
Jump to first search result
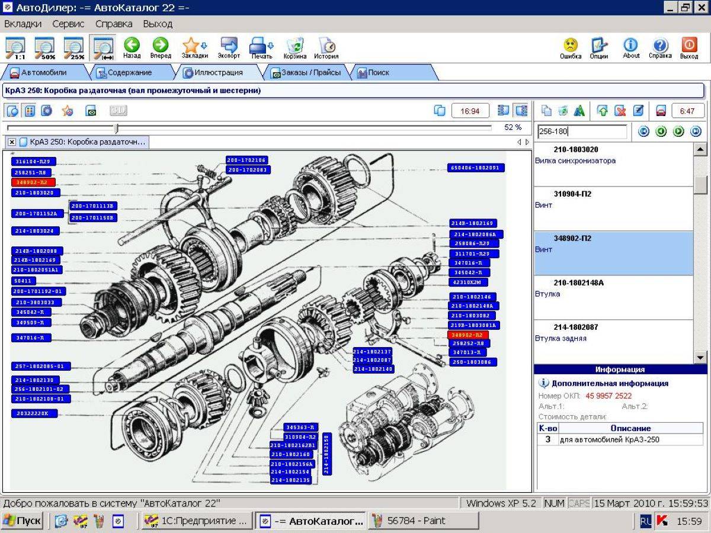tap(643, 131)
